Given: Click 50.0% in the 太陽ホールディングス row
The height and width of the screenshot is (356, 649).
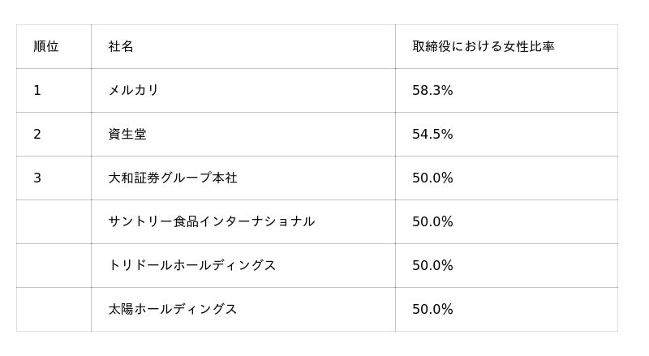Looking at the screenshot, I should [432, 310].
